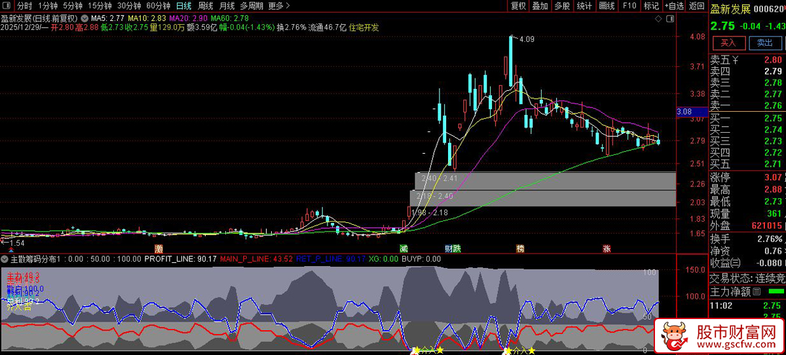Click the icon after 收益 label
The image size is (786, 355).
(x=736, y=262)
